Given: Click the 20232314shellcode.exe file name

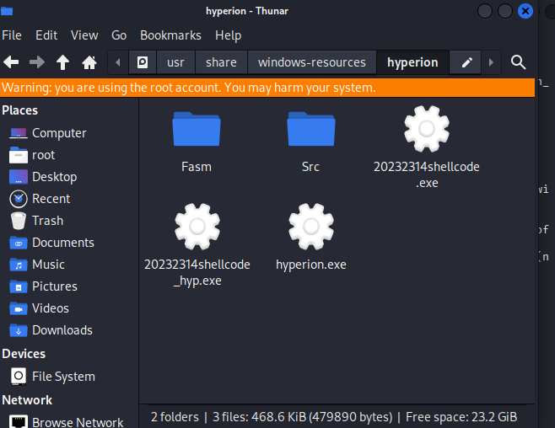Looking at the screenshot, I should [427, 175].
